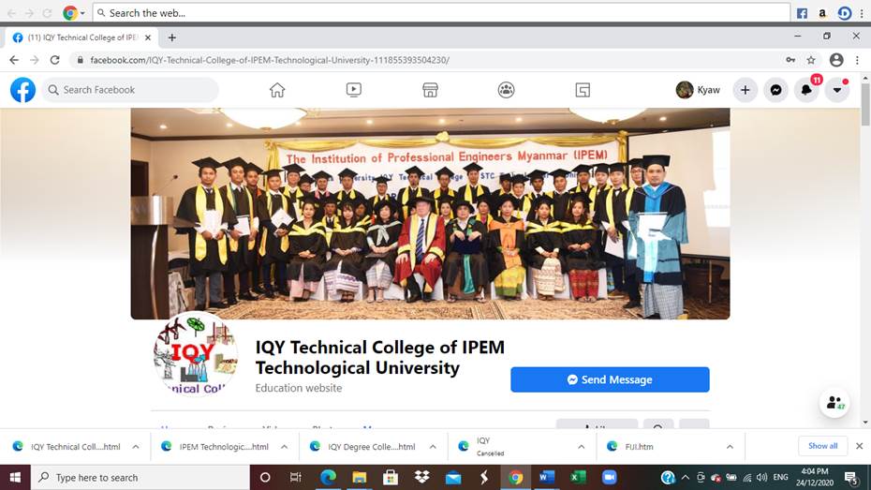This screenshot has width=871, height=490.
Task: Open the ENG language indicator
Action: pos(780,477)
